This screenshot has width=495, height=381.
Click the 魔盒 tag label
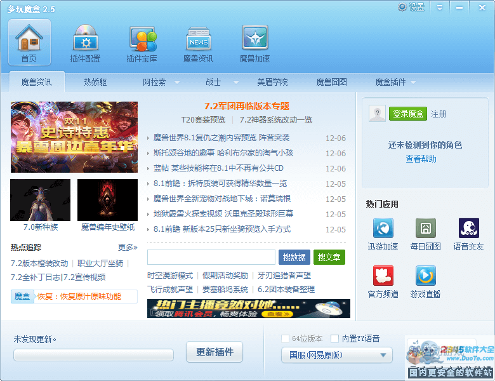[22, 297]
